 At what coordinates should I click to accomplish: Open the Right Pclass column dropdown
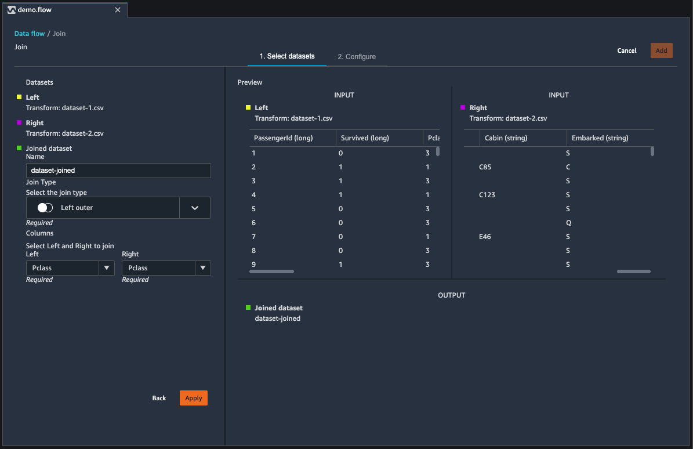coord(203,267)
